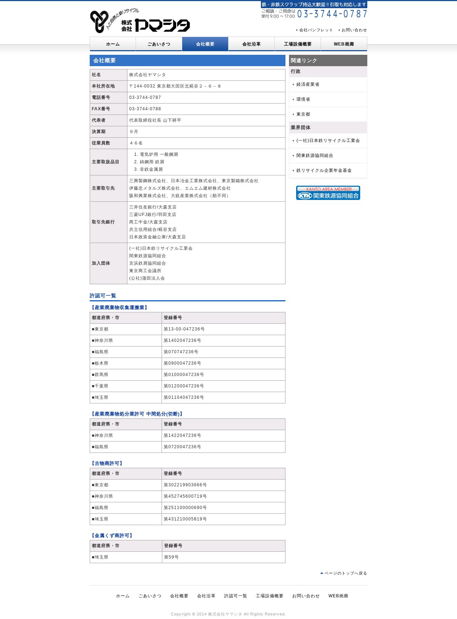Screen dimensions: 457x619
Task: Click the ４６名 employee count cell
Action: pos(206,143)
